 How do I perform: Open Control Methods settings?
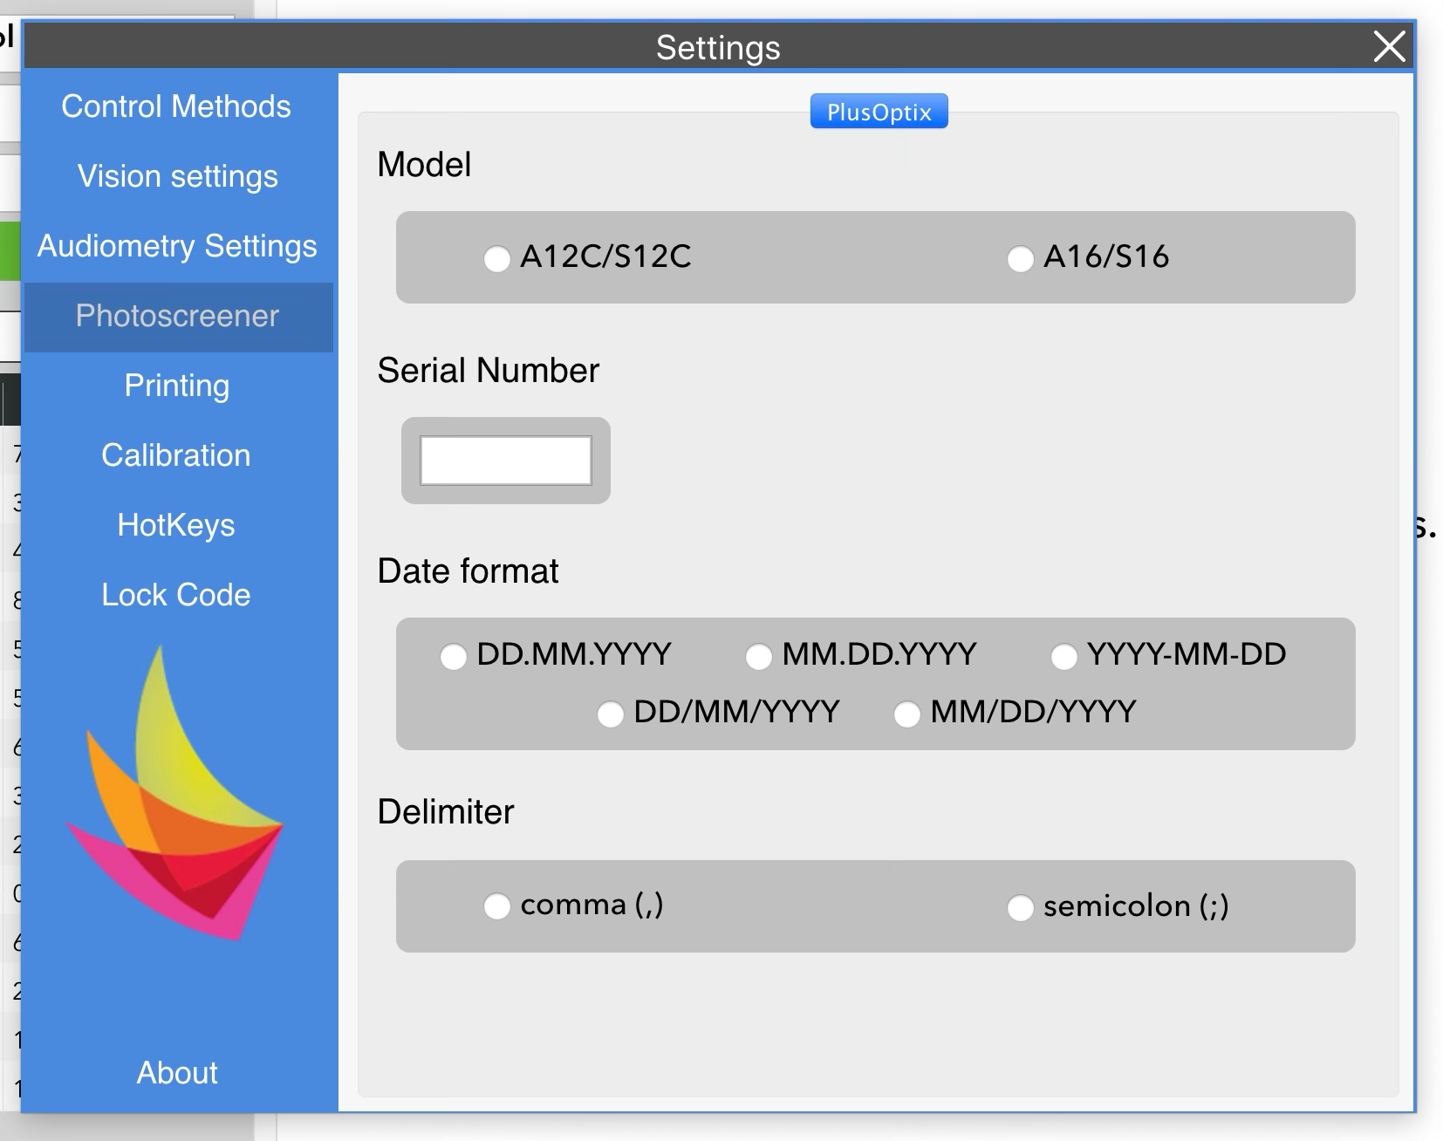click(176, 106)
